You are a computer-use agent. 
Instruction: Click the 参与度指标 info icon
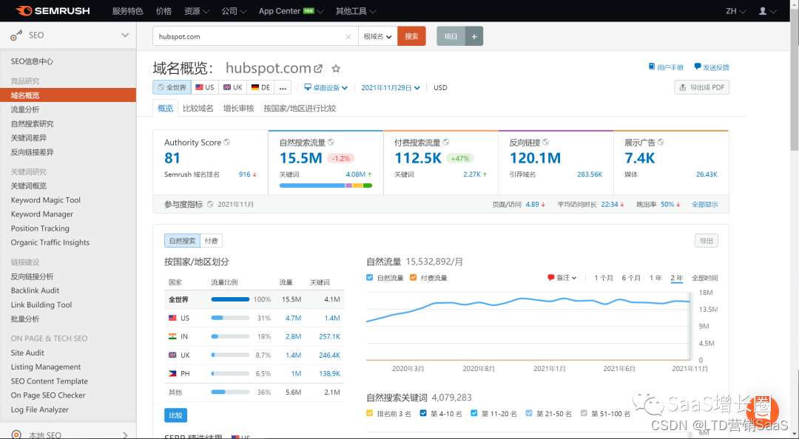click(210, 204)
